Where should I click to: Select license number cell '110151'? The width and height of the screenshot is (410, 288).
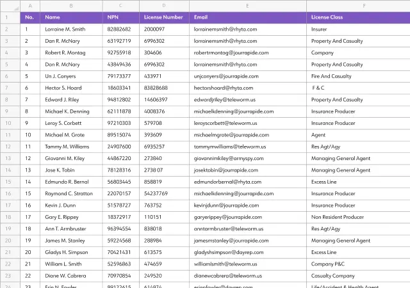[x=164, y=217]
